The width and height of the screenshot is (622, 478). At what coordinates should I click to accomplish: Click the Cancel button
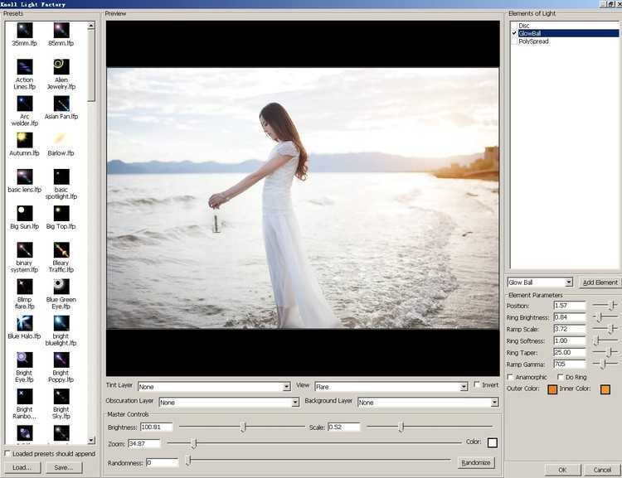[x=602, y=470]
